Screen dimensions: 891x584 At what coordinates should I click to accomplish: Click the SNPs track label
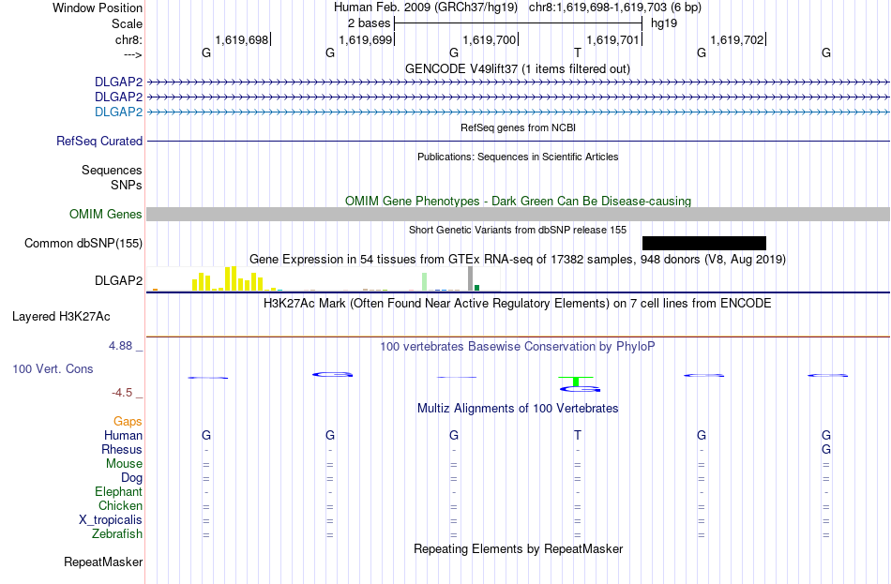pyautogui.click(x=127, y=185)
